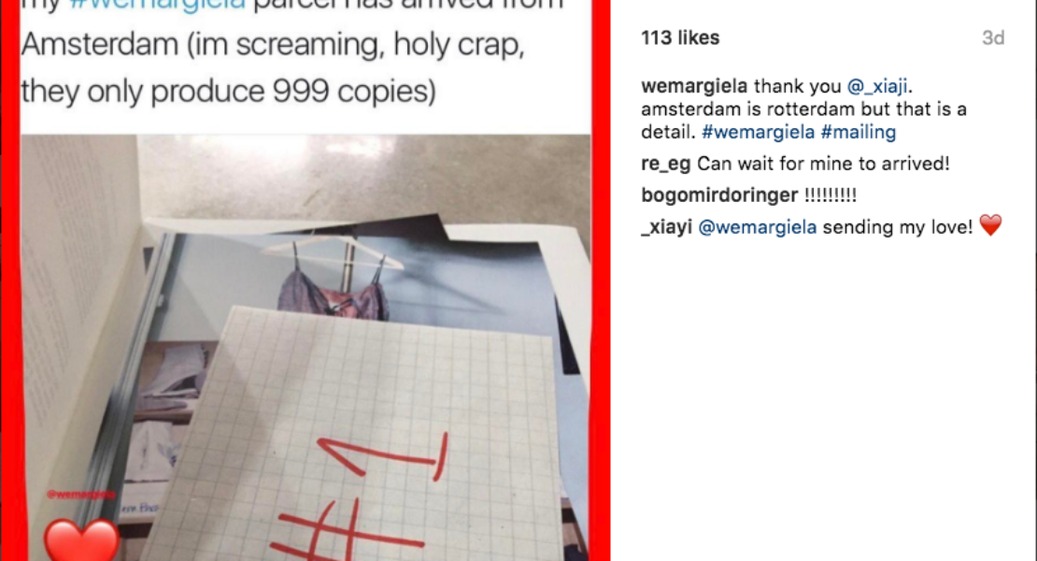Click the blue #wemargiela hashtag in the image

(x=157, y=6)
